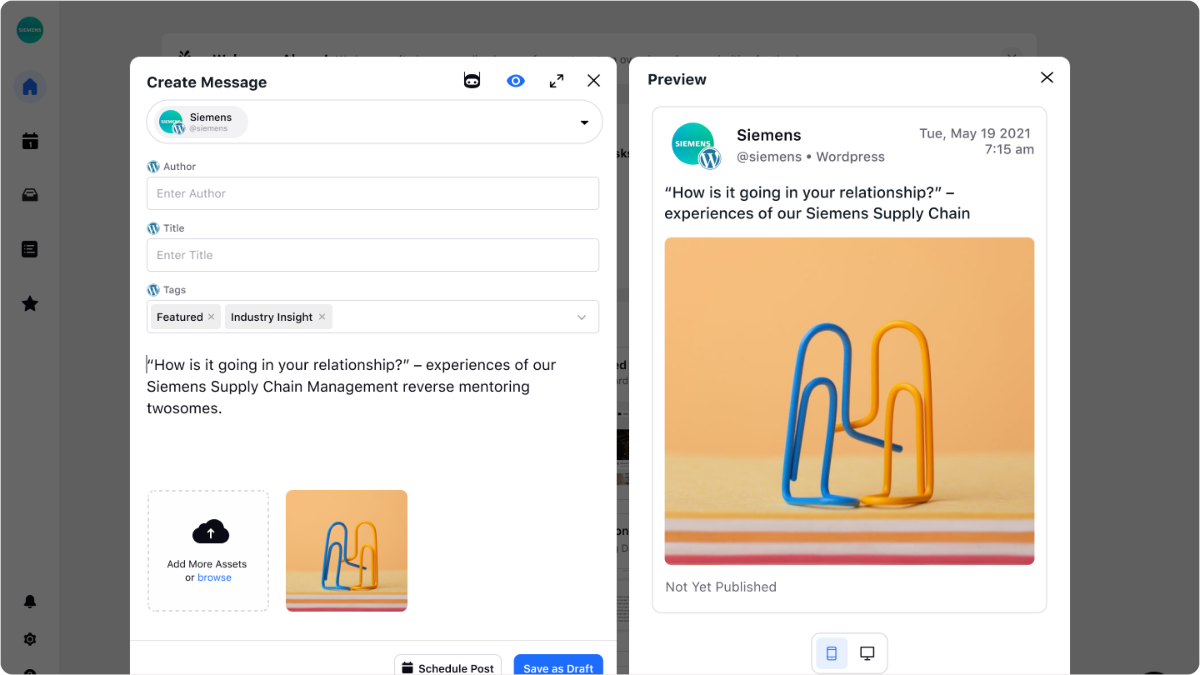Click the '@siemens • Wordpress' handle text
This screenshot has height=675, width=1200.
click(810, 157)
